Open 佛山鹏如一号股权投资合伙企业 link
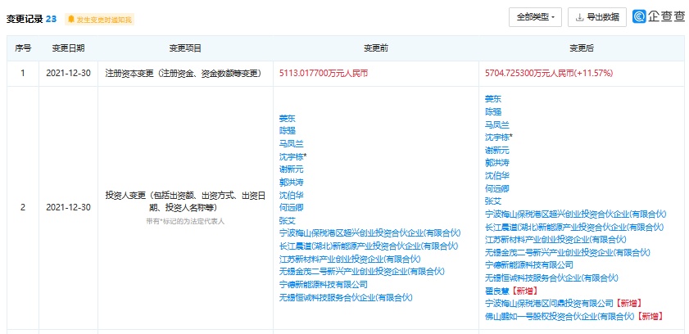 pos(560,316)
